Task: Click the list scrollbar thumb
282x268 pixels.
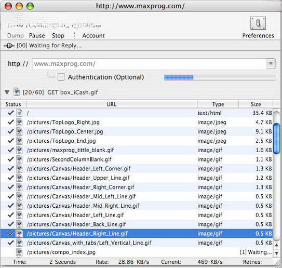Action: 276,138
